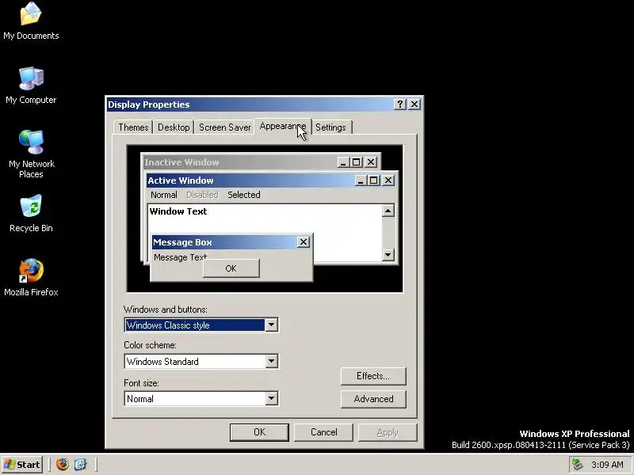Screen dimensions: 634x475
Task: Close the Display Properties dialog
Action: point(414,104)
